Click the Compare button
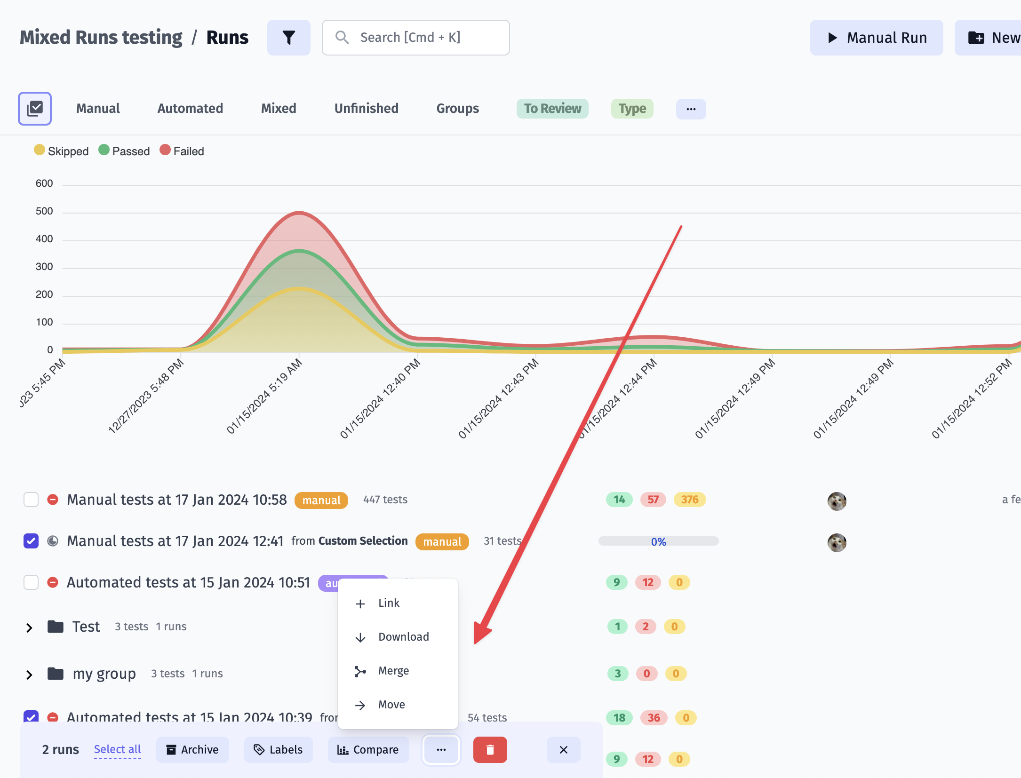This screenshot has width=1021, height=778. click(x=368, y=750)
